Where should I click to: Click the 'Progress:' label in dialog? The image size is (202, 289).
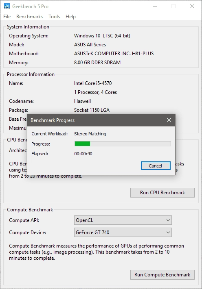(41, 144)
